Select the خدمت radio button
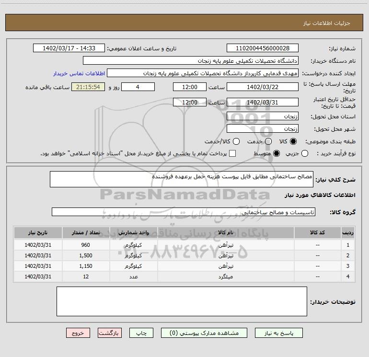 pos(268,141)
